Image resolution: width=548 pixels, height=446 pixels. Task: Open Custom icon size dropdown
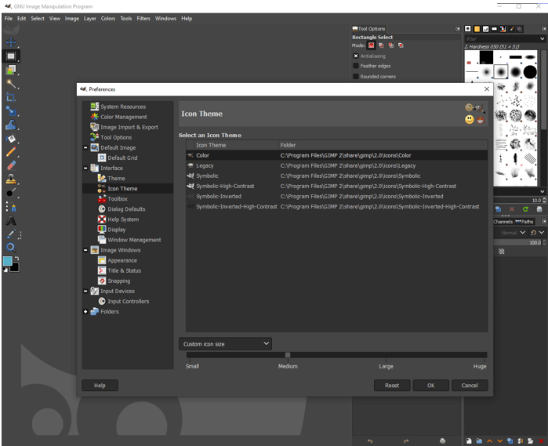click(226, 344)
